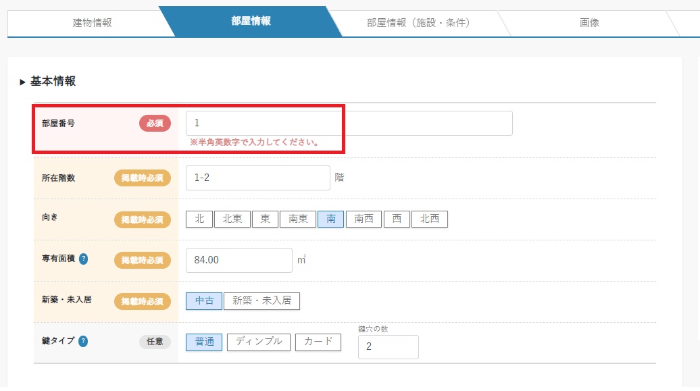Click the 部屋番号 row label
Image resolution: width=700 pixels, height=391 pixels.
pyautogui.click(x=59, y=123)
